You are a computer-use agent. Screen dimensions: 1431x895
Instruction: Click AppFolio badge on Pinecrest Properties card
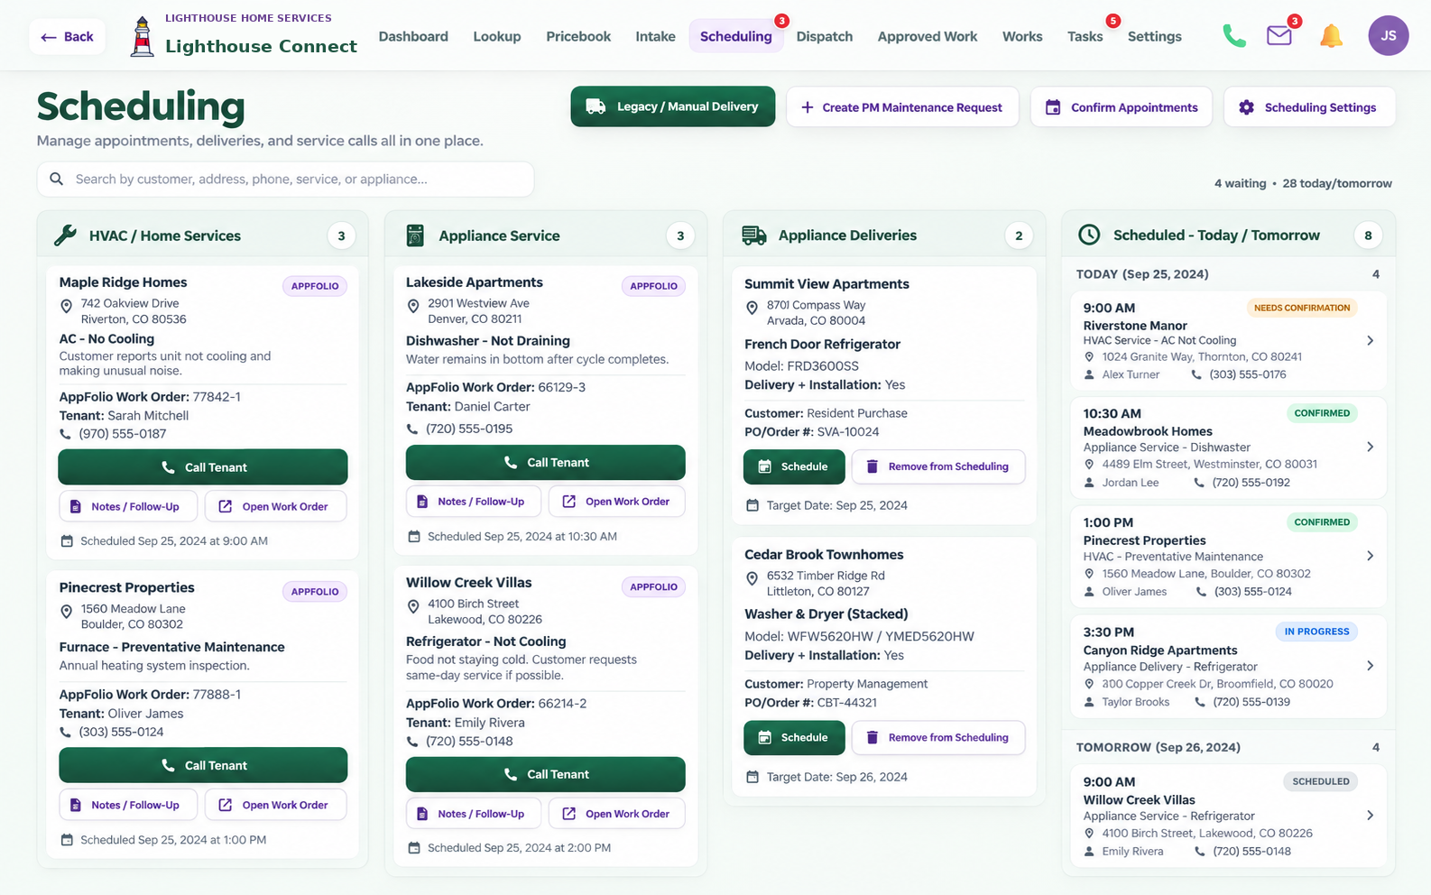tap(315, 592)
